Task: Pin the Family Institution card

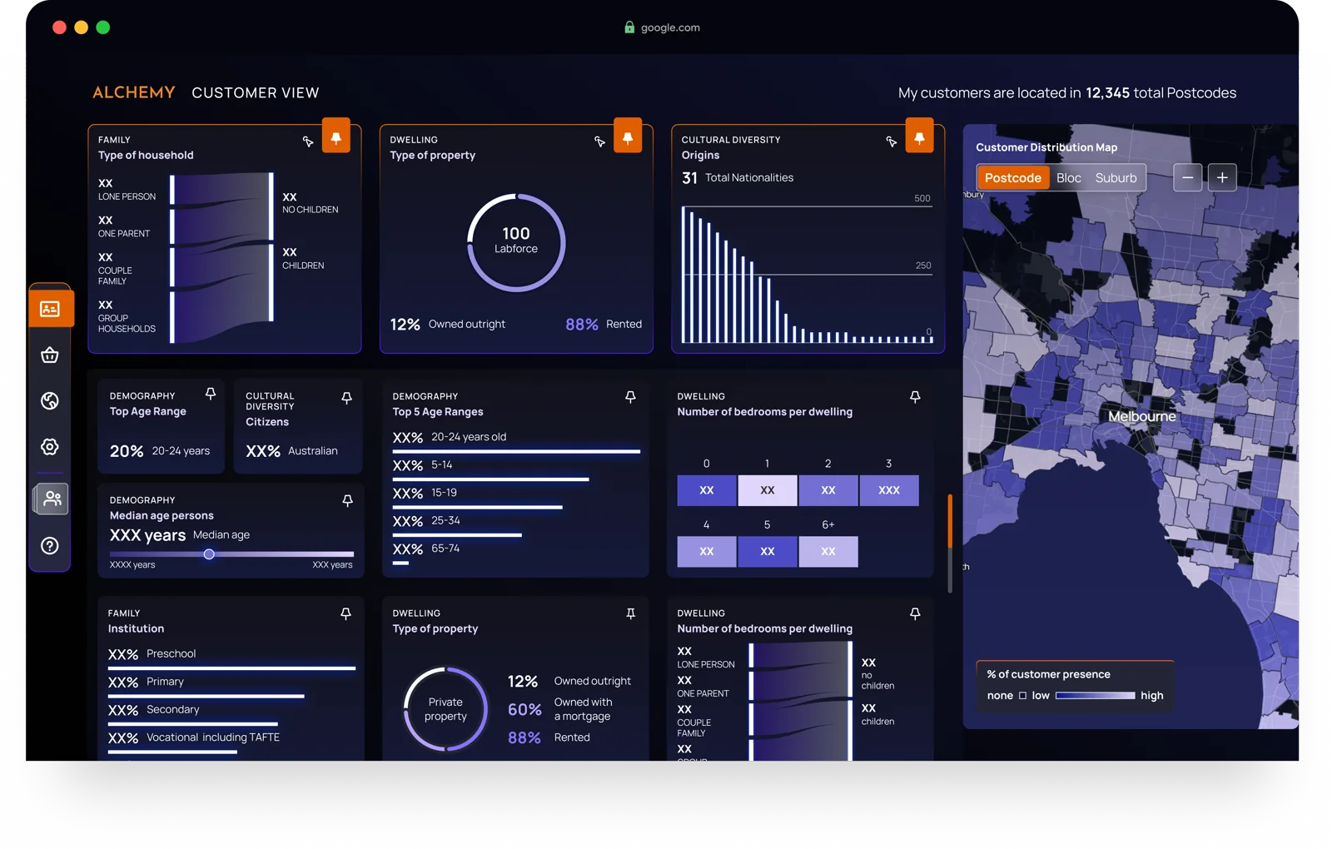Action: pyautogui.click(x=345, y=613)
